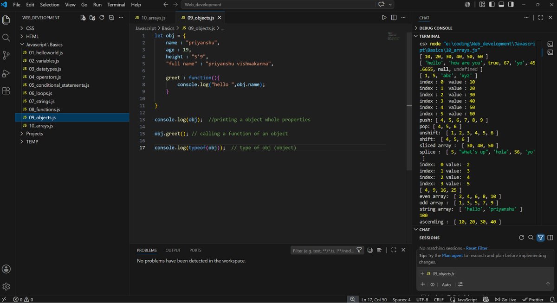Open the Accounts menu icon
The height and width of the screenshot is (303, 557).
(6, 269)
